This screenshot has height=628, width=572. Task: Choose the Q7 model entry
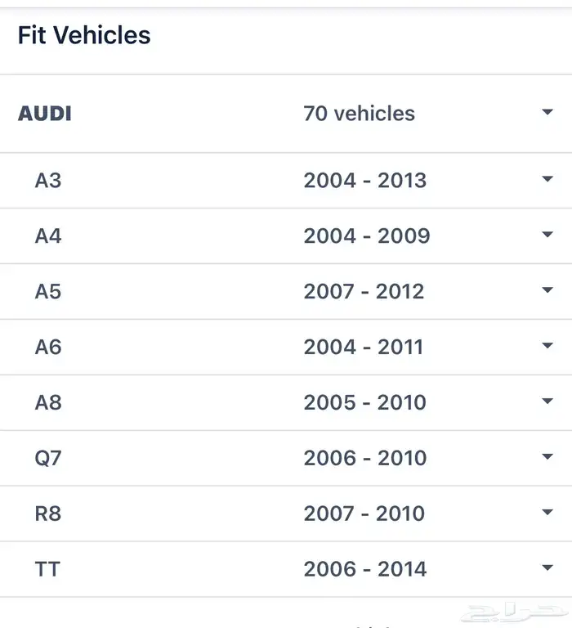tap(48, 458)
